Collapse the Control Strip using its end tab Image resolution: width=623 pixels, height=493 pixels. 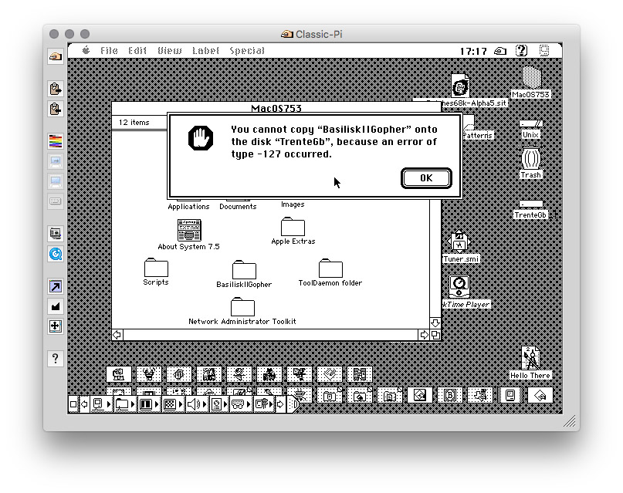pos(293,404)
